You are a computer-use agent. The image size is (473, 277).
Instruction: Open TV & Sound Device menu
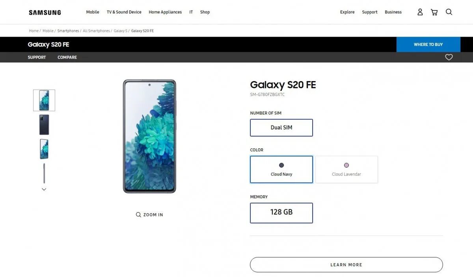(124, 12)
